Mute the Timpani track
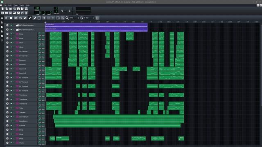Viewport: 262px width, 147px height. (x=11, y=112)
